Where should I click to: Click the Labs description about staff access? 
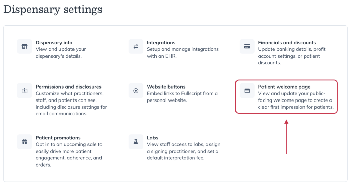(x=184, y=151)
